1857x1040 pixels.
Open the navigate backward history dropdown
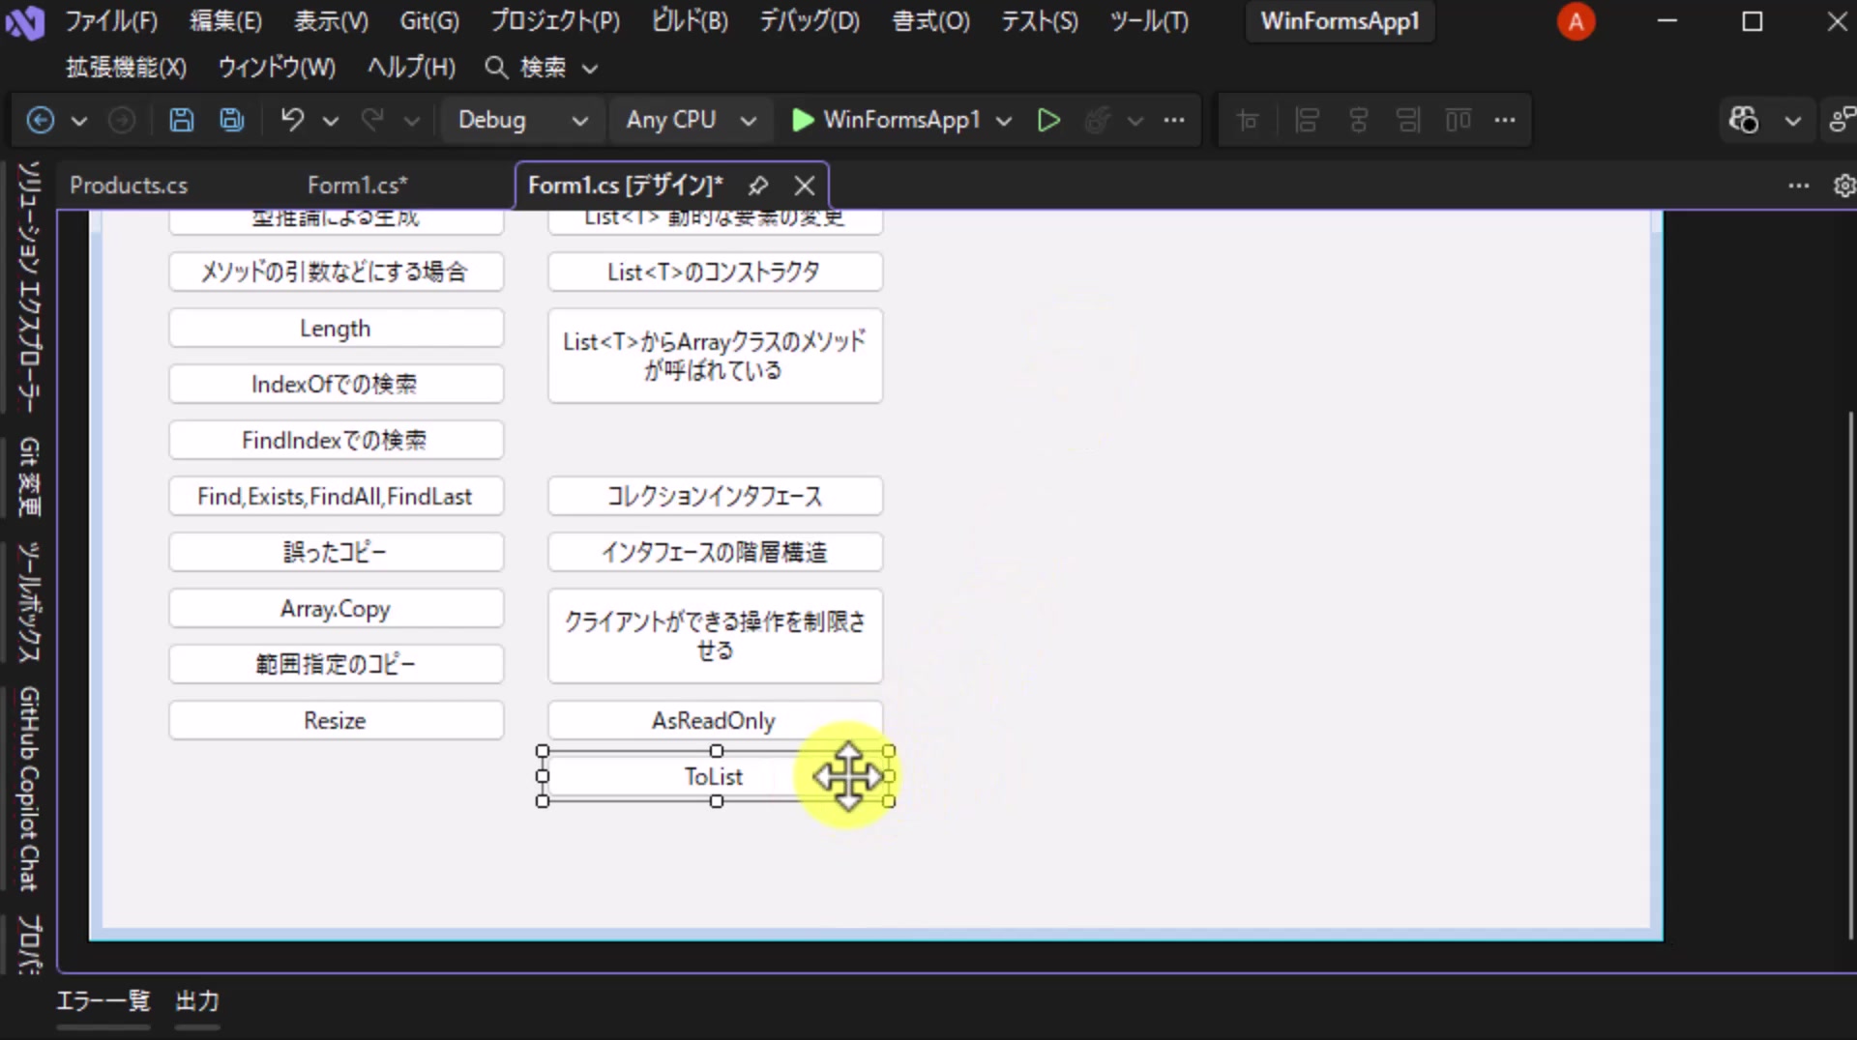(79, 121)
